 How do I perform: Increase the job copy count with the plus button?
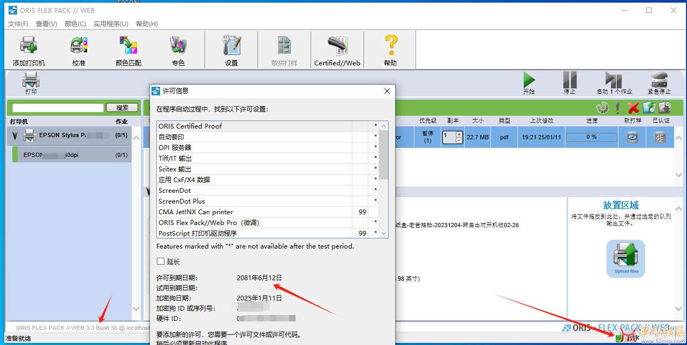point(459,134)
